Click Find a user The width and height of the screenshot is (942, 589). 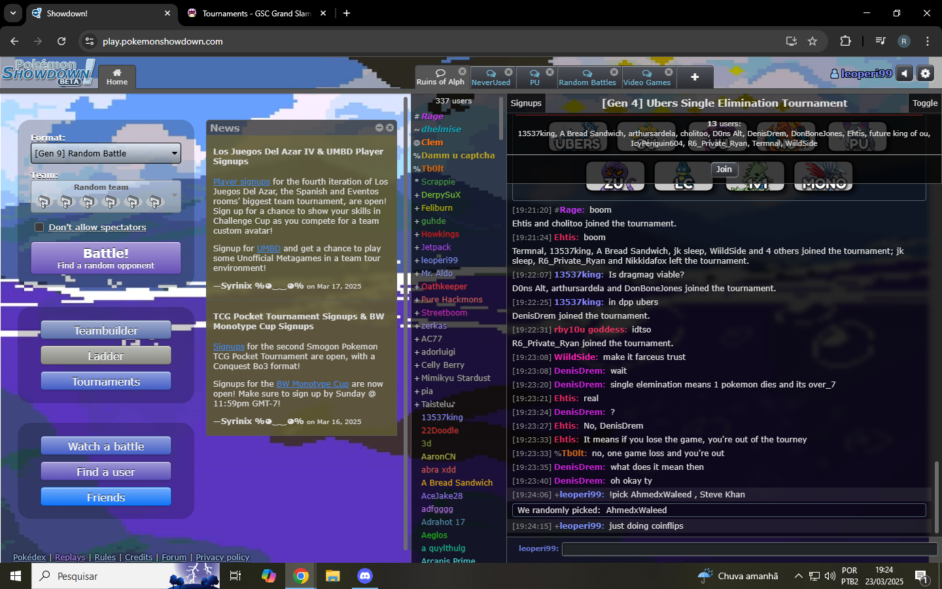pos(106,472)
